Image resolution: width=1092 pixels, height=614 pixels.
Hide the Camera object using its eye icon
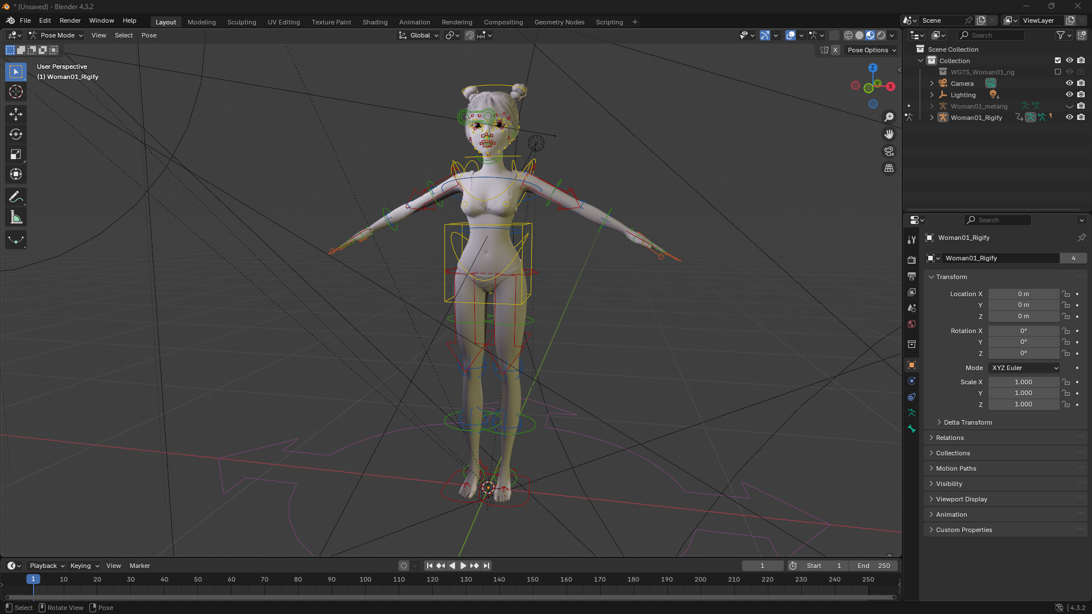[1069, 83]
